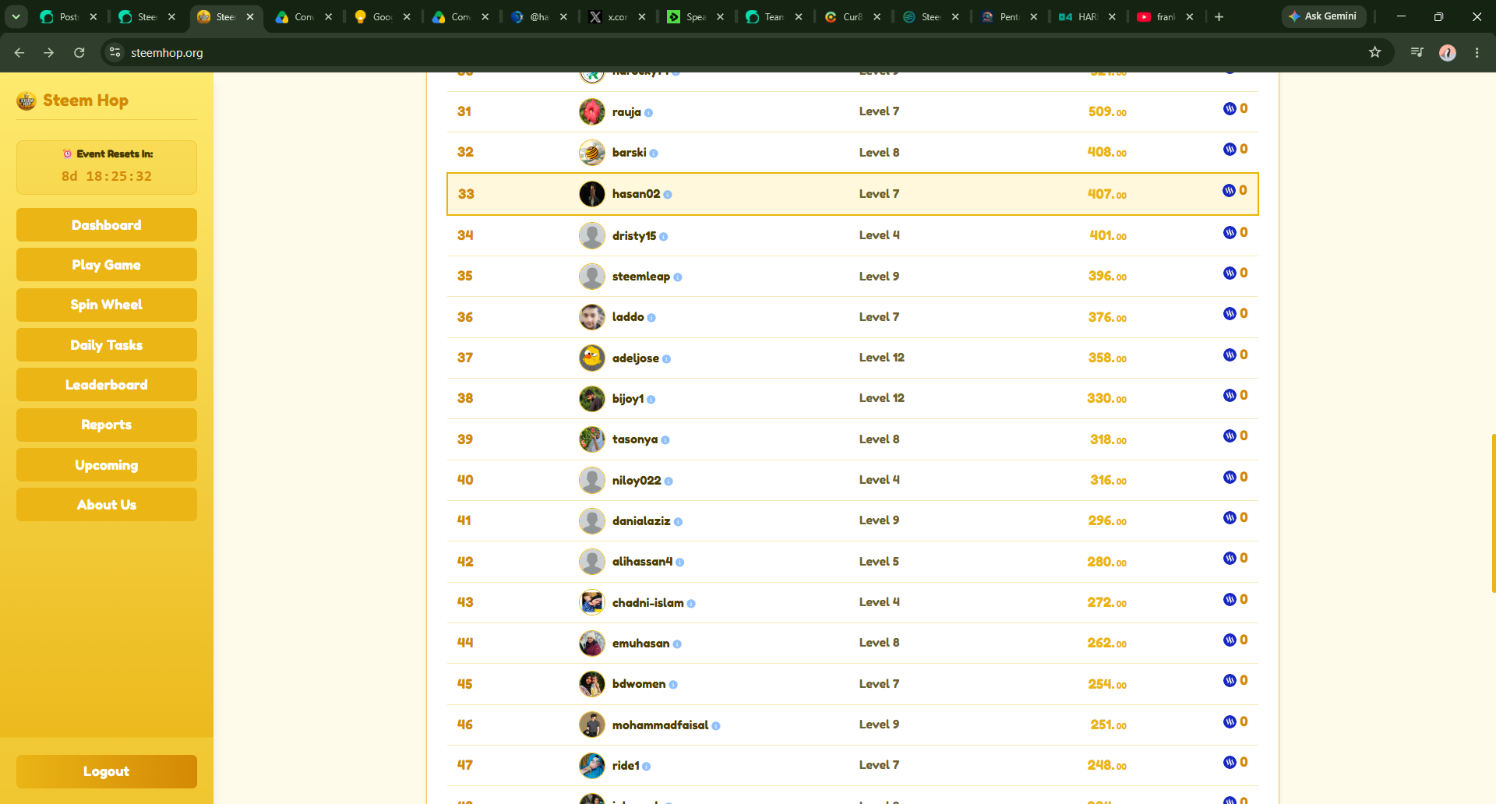
Task: Click the info badge next to dristy15
Action: [x=664, y=237]
